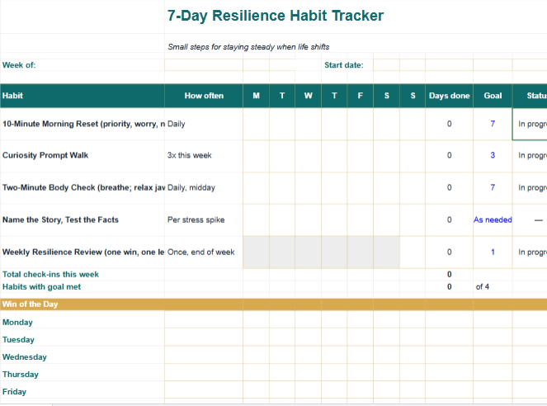Select the 'Win of the Day' section header
This screenshot has height=406, width=547.
click(x=274, y=304)
